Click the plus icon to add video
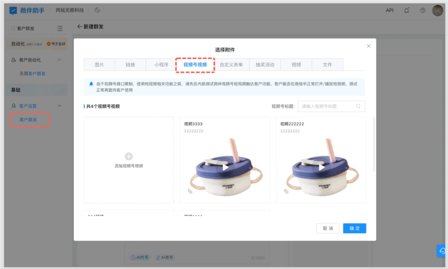 [x=129, y=156]
